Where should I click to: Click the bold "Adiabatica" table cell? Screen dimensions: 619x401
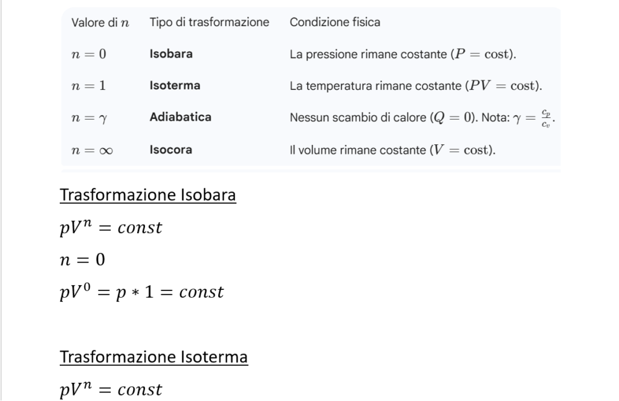click(x=180, y=117)
